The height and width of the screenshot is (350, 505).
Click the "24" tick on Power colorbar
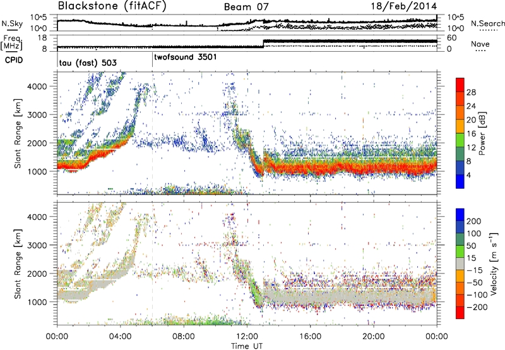point(471,106)
